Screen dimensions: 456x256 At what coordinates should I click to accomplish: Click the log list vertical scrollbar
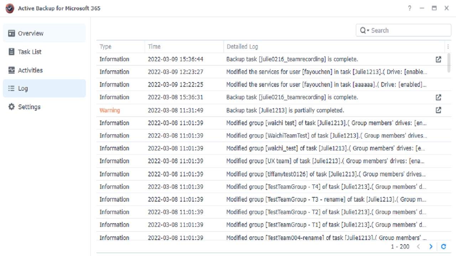pyautogui.click(x=449, y=63)
